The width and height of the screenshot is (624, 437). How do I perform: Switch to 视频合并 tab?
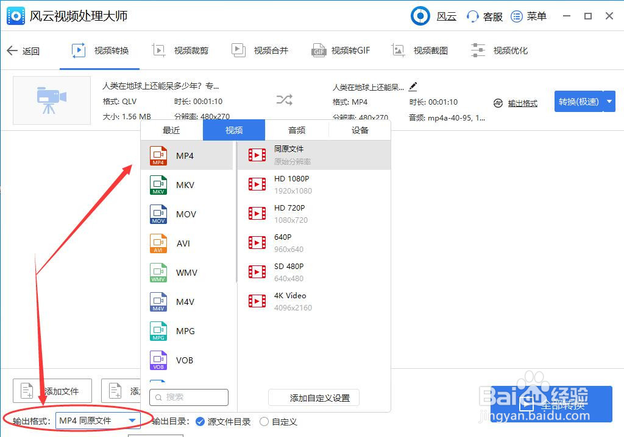click(260, 51)
